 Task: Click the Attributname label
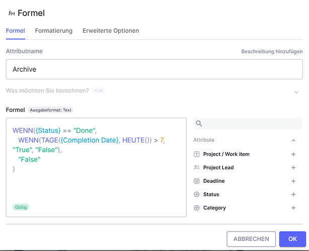click(x=24, y=51)
